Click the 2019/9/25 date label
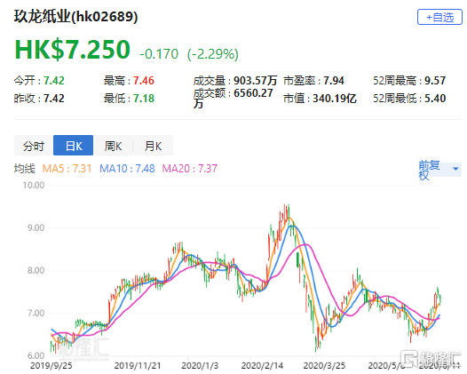Image resolution: width=467 pixels, height=374 pixels. pos(51,366)
